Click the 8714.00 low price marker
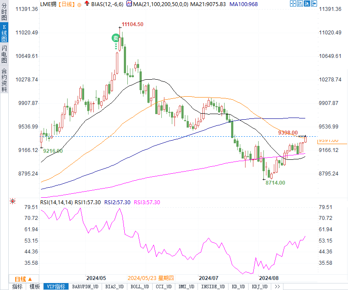The height and width of the screenshot is (290, 348). [275, 183]
